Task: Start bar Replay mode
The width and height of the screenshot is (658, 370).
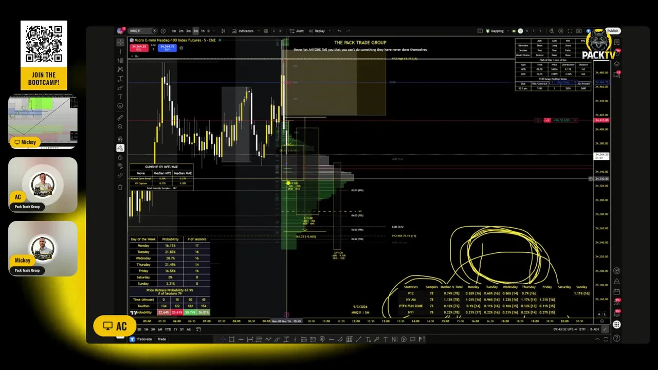Action: [x=317, y=31]
